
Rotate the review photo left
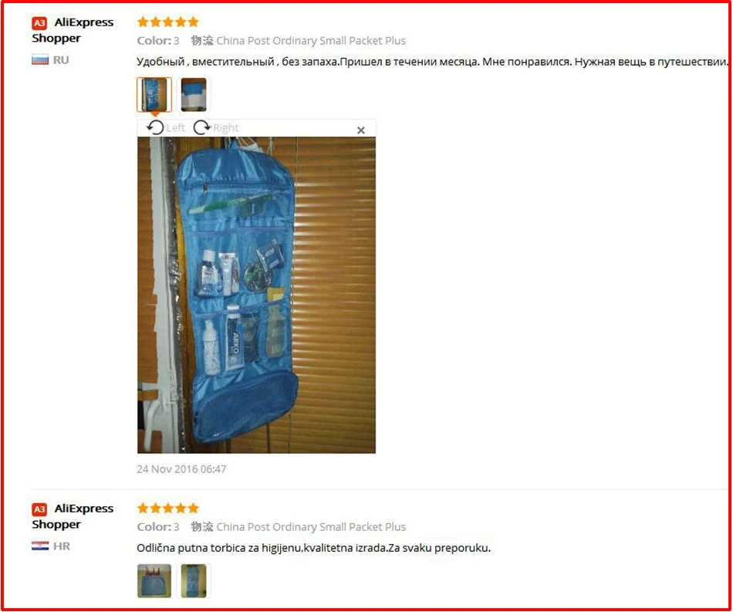tap(165, 127)
